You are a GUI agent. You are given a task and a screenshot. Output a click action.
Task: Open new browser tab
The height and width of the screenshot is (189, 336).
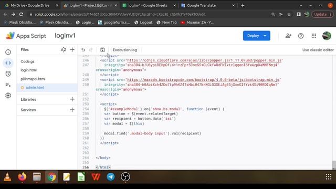click(x=243, y=6)
